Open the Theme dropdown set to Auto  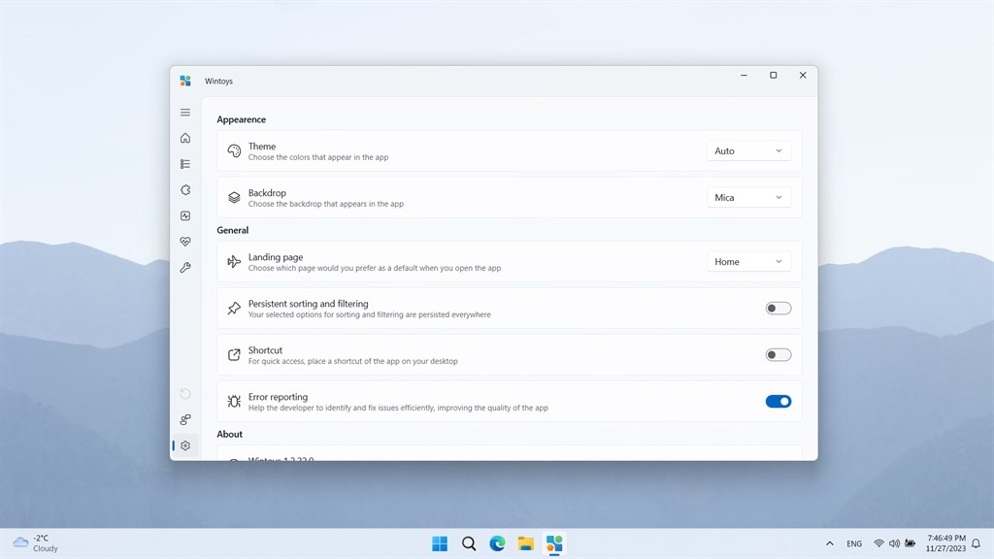coord(748,150)
